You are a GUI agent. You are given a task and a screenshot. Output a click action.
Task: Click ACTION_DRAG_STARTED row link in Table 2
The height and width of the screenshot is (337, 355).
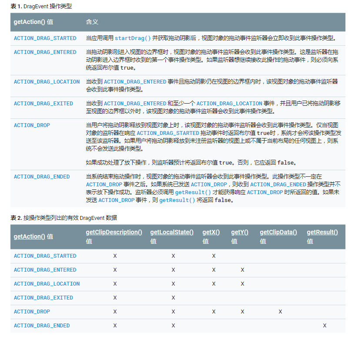click(45, 256)
